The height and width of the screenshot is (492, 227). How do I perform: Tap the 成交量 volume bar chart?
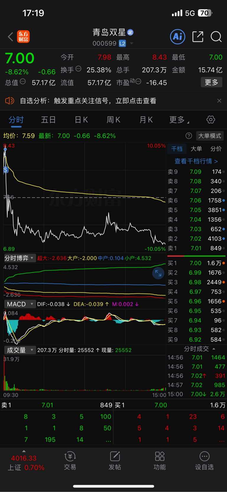(x=85, y=373)
